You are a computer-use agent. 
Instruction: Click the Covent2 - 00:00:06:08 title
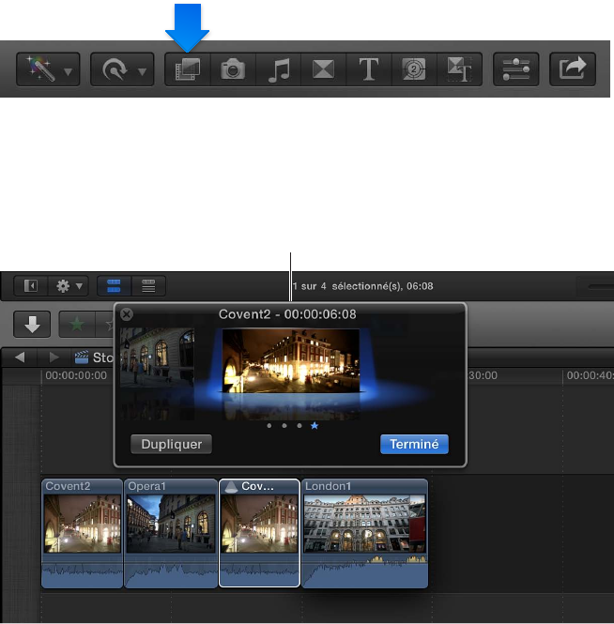[287, 314]
